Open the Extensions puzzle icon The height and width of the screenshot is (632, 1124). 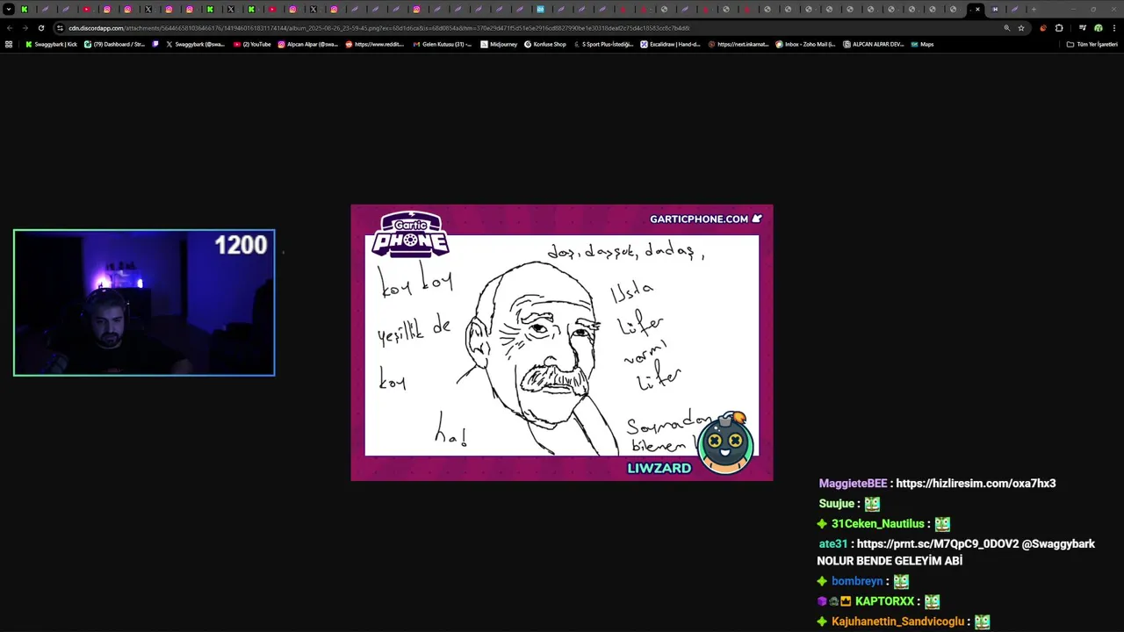[x=1059, y=28]
